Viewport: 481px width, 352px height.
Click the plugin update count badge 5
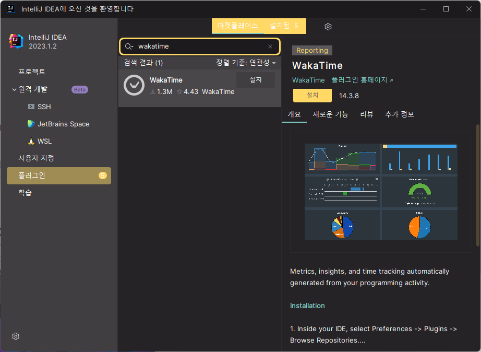[102, 175]
